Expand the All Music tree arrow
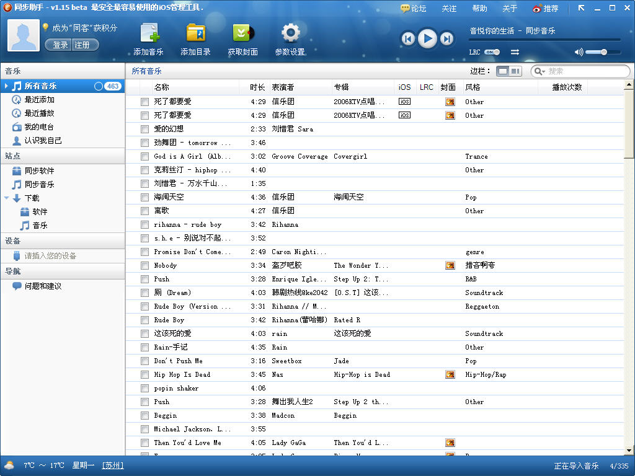 pyautogui.click(x=6, y=86)
